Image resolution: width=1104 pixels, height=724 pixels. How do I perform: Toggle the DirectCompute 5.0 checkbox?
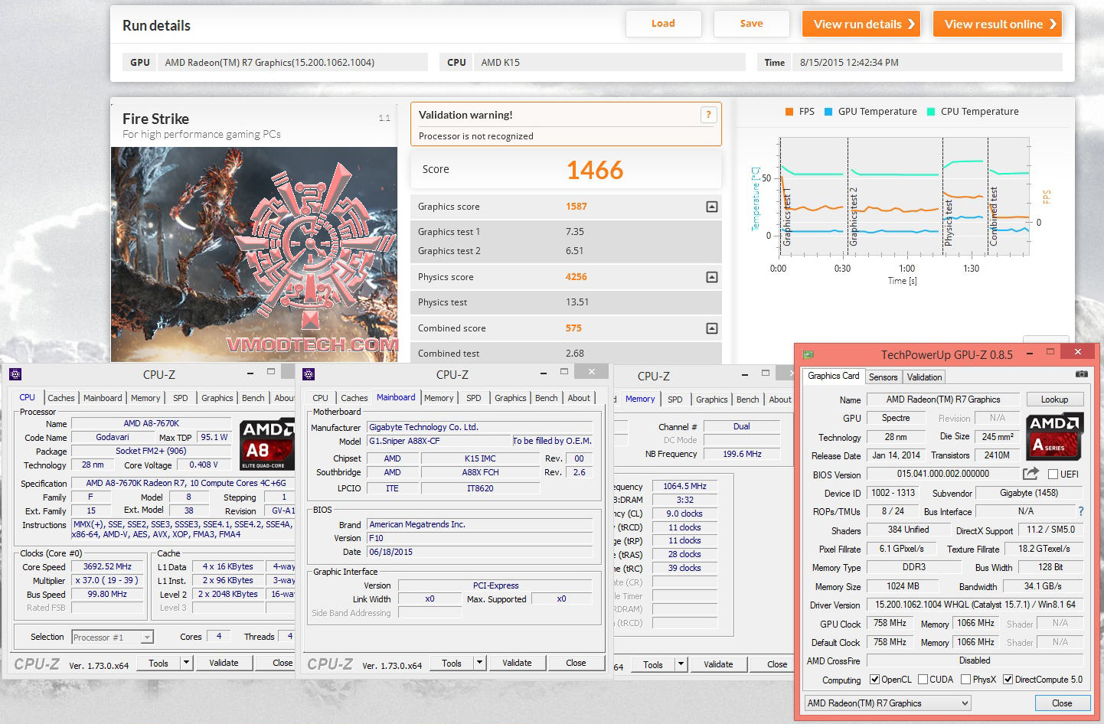(x=1008, y=680)
